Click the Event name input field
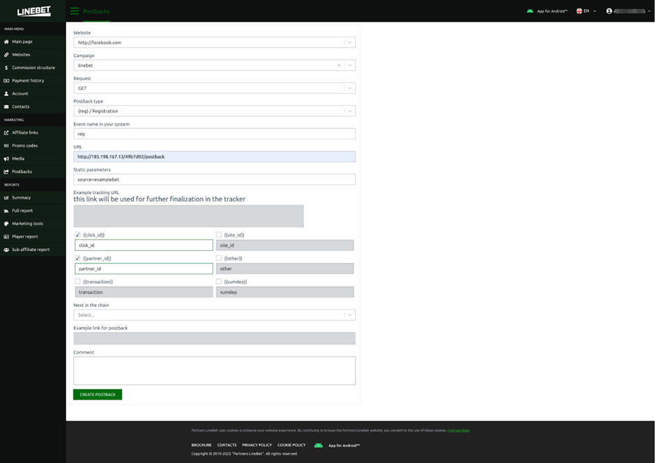Viewport: 655px width, 463px height. coord(215,134)
